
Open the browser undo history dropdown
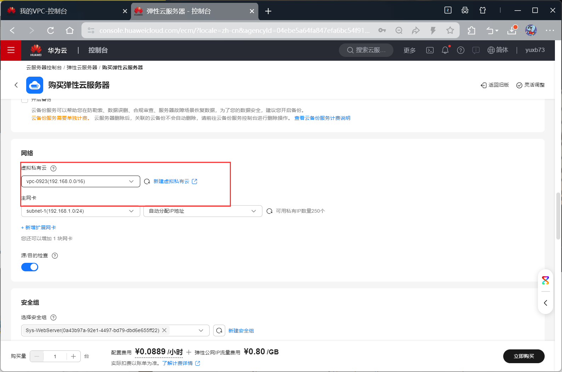pyautogui.click(x=492, y=30)
